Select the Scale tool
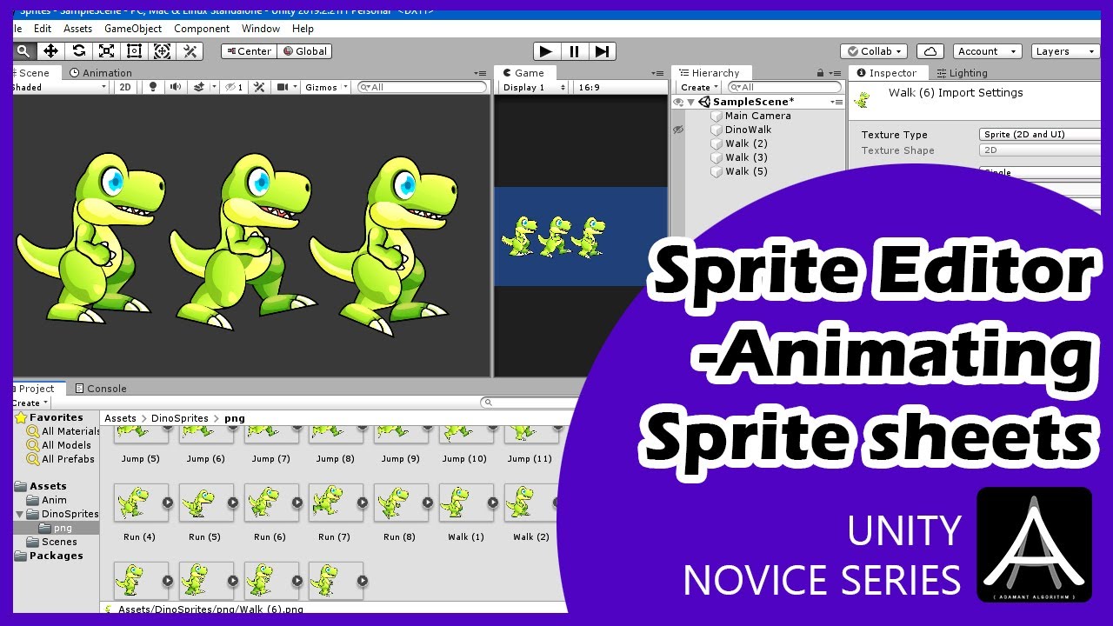The width and height of the screenshot is (1113, 626). tap(106, 51)
